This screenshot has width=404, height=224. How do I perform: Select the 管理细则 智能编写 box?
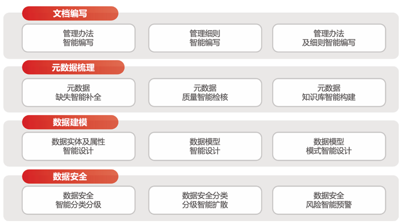pyautogui.click(x=205, y=38)
